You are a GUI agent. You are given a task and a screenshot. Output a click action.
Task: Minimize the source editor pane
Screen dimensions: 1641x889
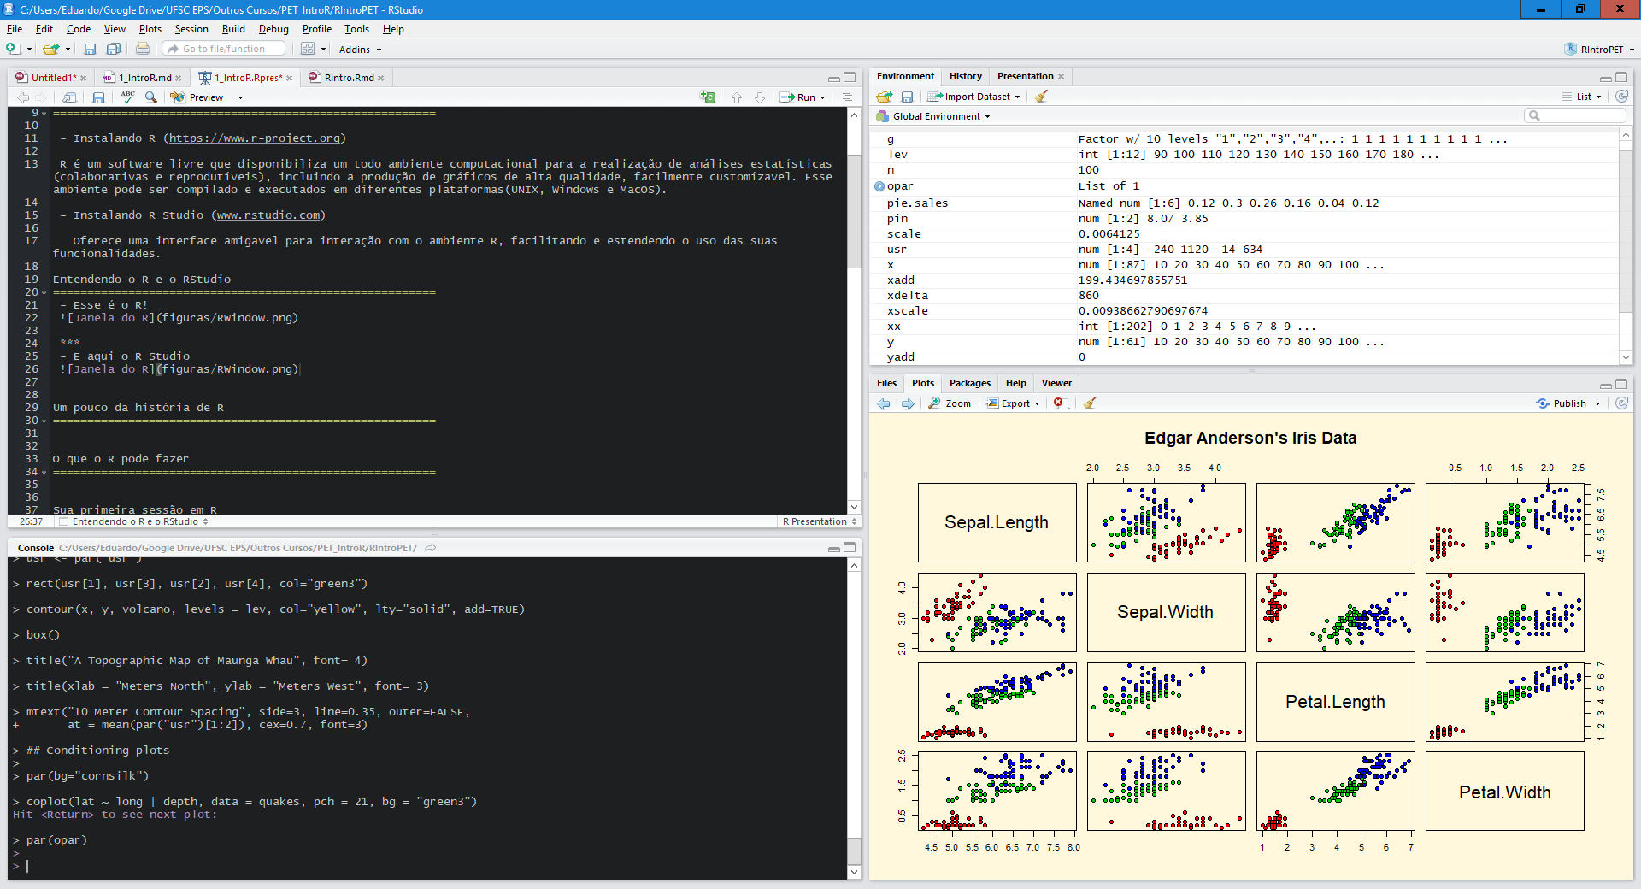click(x=833, y=78)
